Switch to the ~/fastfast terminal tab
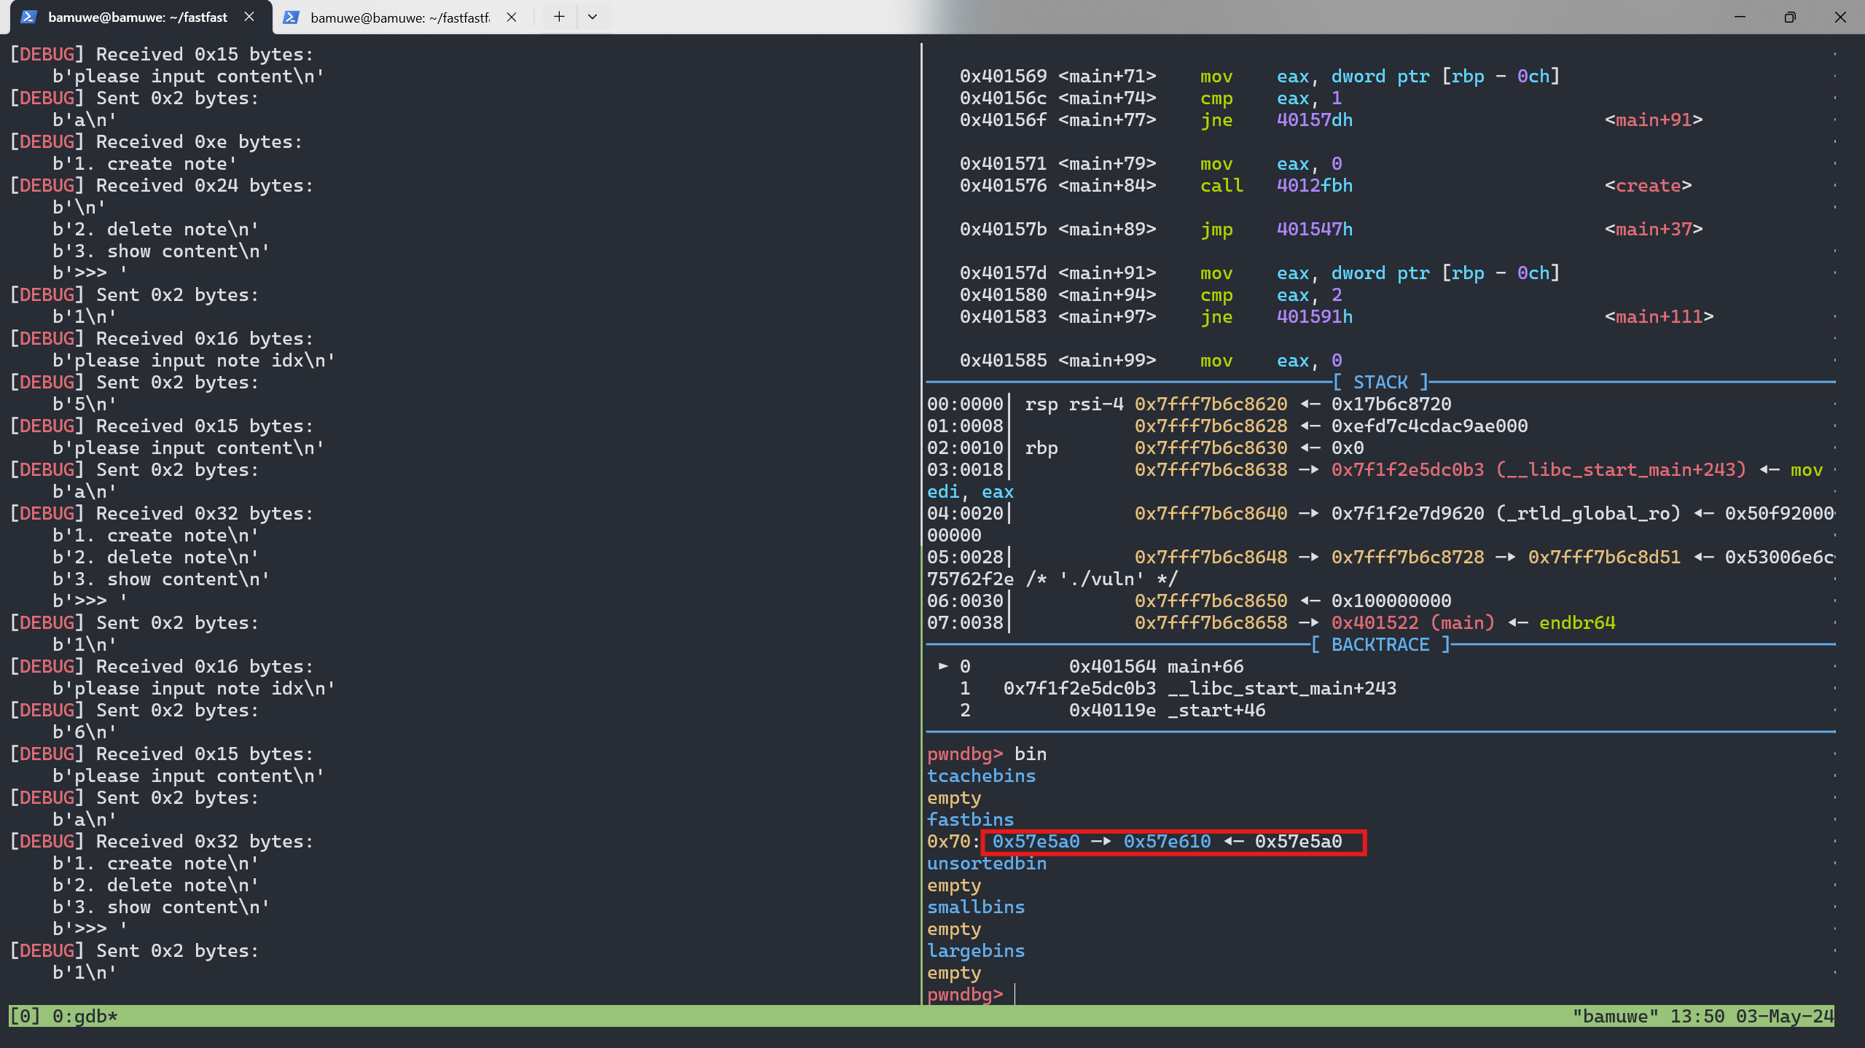 [x=137, y=17]
